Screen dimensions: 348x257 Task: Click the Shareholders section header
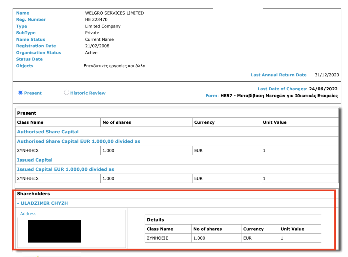tap(33, 194)
